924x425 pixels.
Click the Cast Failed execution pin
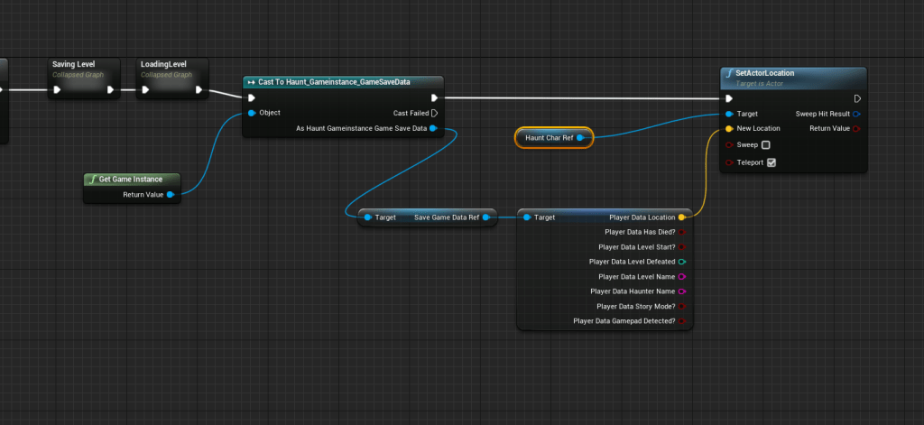[434, 114]
